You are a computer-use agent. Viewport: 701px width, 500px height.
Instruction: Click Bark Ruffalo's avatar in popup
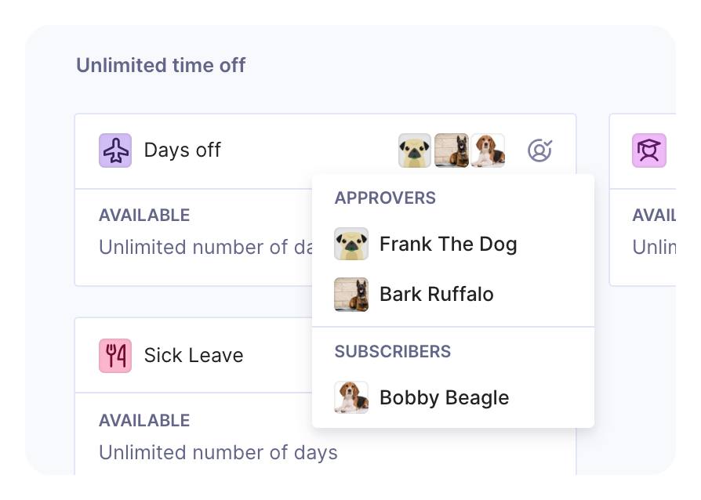point(351,295)
